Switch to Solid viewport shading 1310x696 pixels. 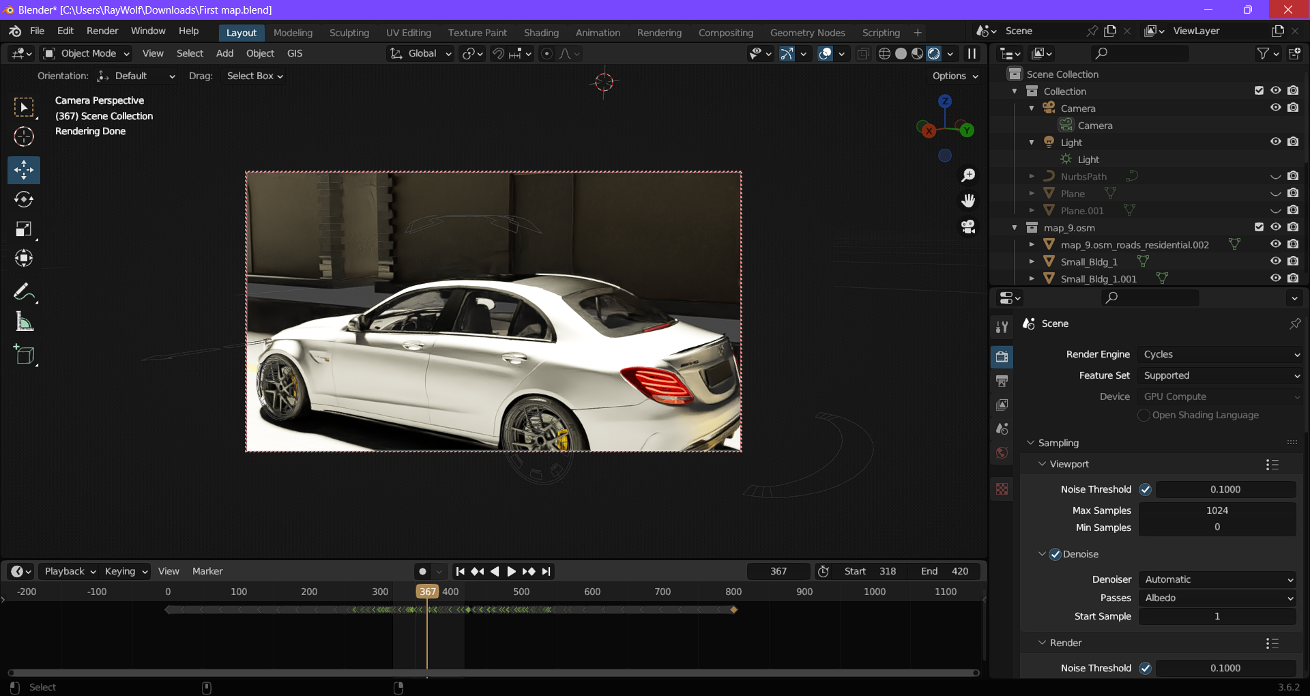click(901, 53)
